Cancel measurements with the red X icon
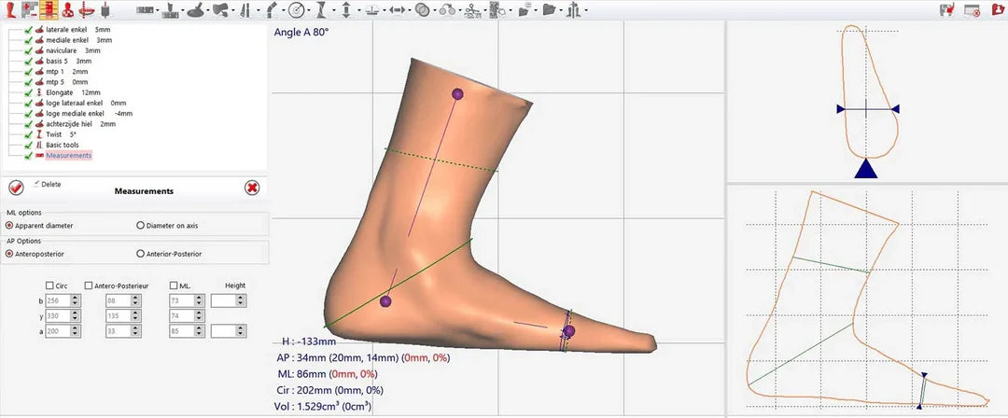This screenshot has width=1008, height=418. [251, 188]
